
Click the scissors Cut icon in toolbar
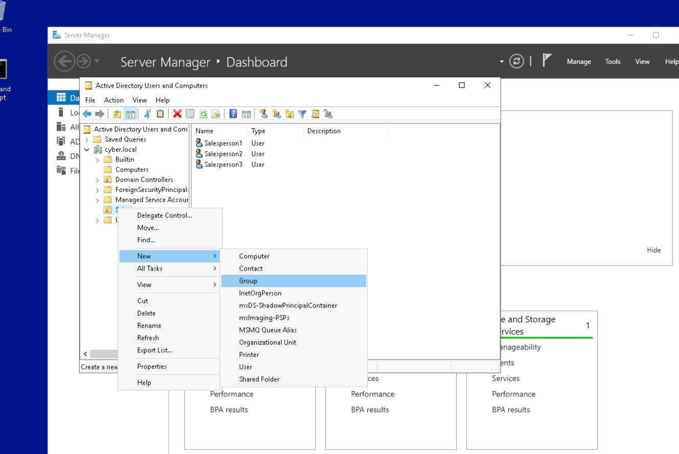[x=148, y=114]
